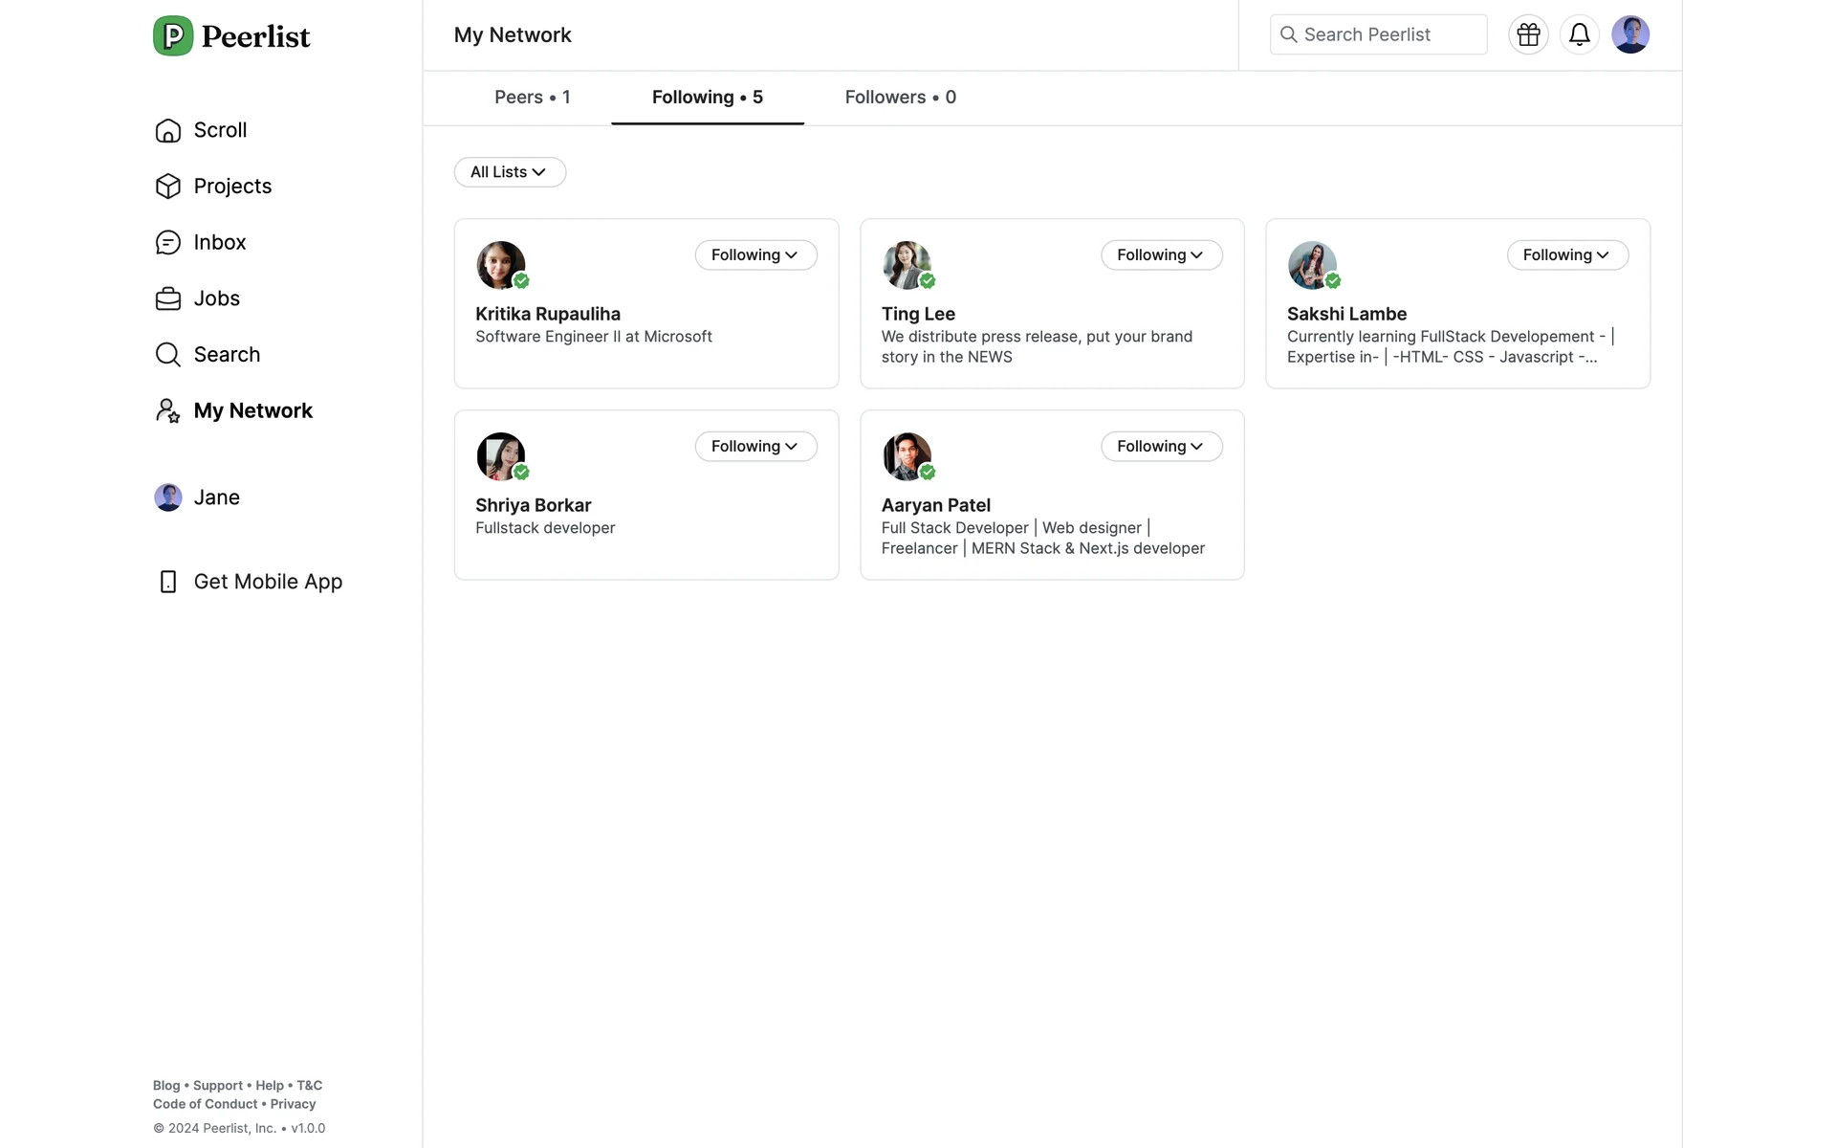Image resolution: width=1836 pixels, height=1148 pixels.
Task: Open Jobs via the briefcase icon
Action: tap(168, 299)
